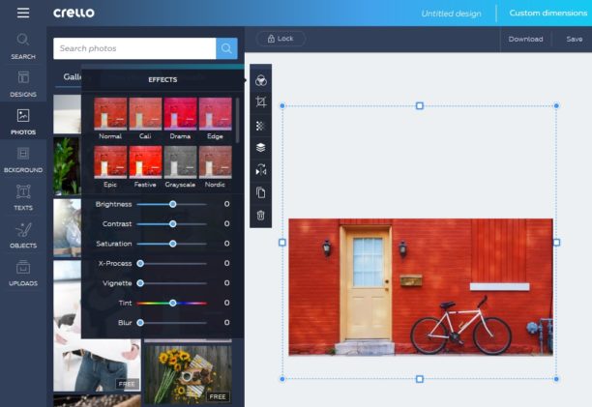Open the hamburger menu
This screenshot has width=592, height=407.
23,13
